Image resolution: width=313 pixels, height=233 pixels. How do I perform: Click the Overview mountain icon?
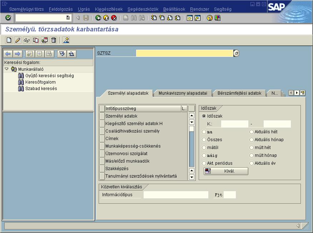66,40
